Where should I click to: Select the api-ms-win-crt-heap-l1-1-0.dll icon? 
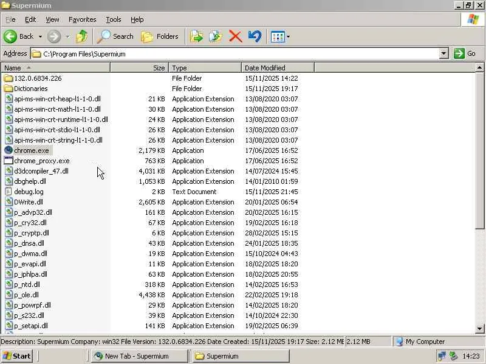pyautogui.click(x=9, y=99)
